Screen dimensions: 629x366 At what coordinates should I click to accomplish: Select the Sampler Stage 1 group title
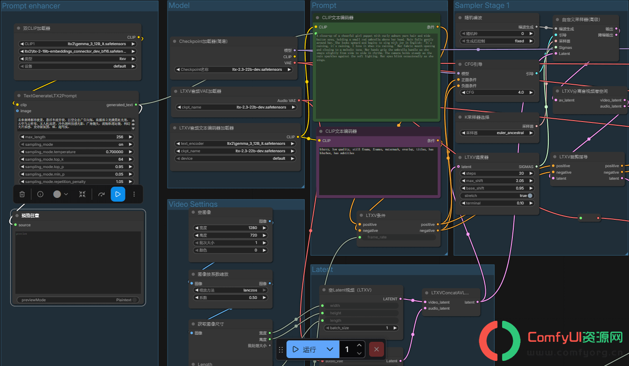click(x=482, y=6)
